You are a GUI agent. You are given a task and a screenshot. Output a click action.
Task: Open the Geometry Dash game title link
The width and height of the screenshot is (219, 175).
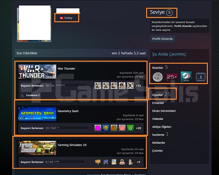[68, 111]
